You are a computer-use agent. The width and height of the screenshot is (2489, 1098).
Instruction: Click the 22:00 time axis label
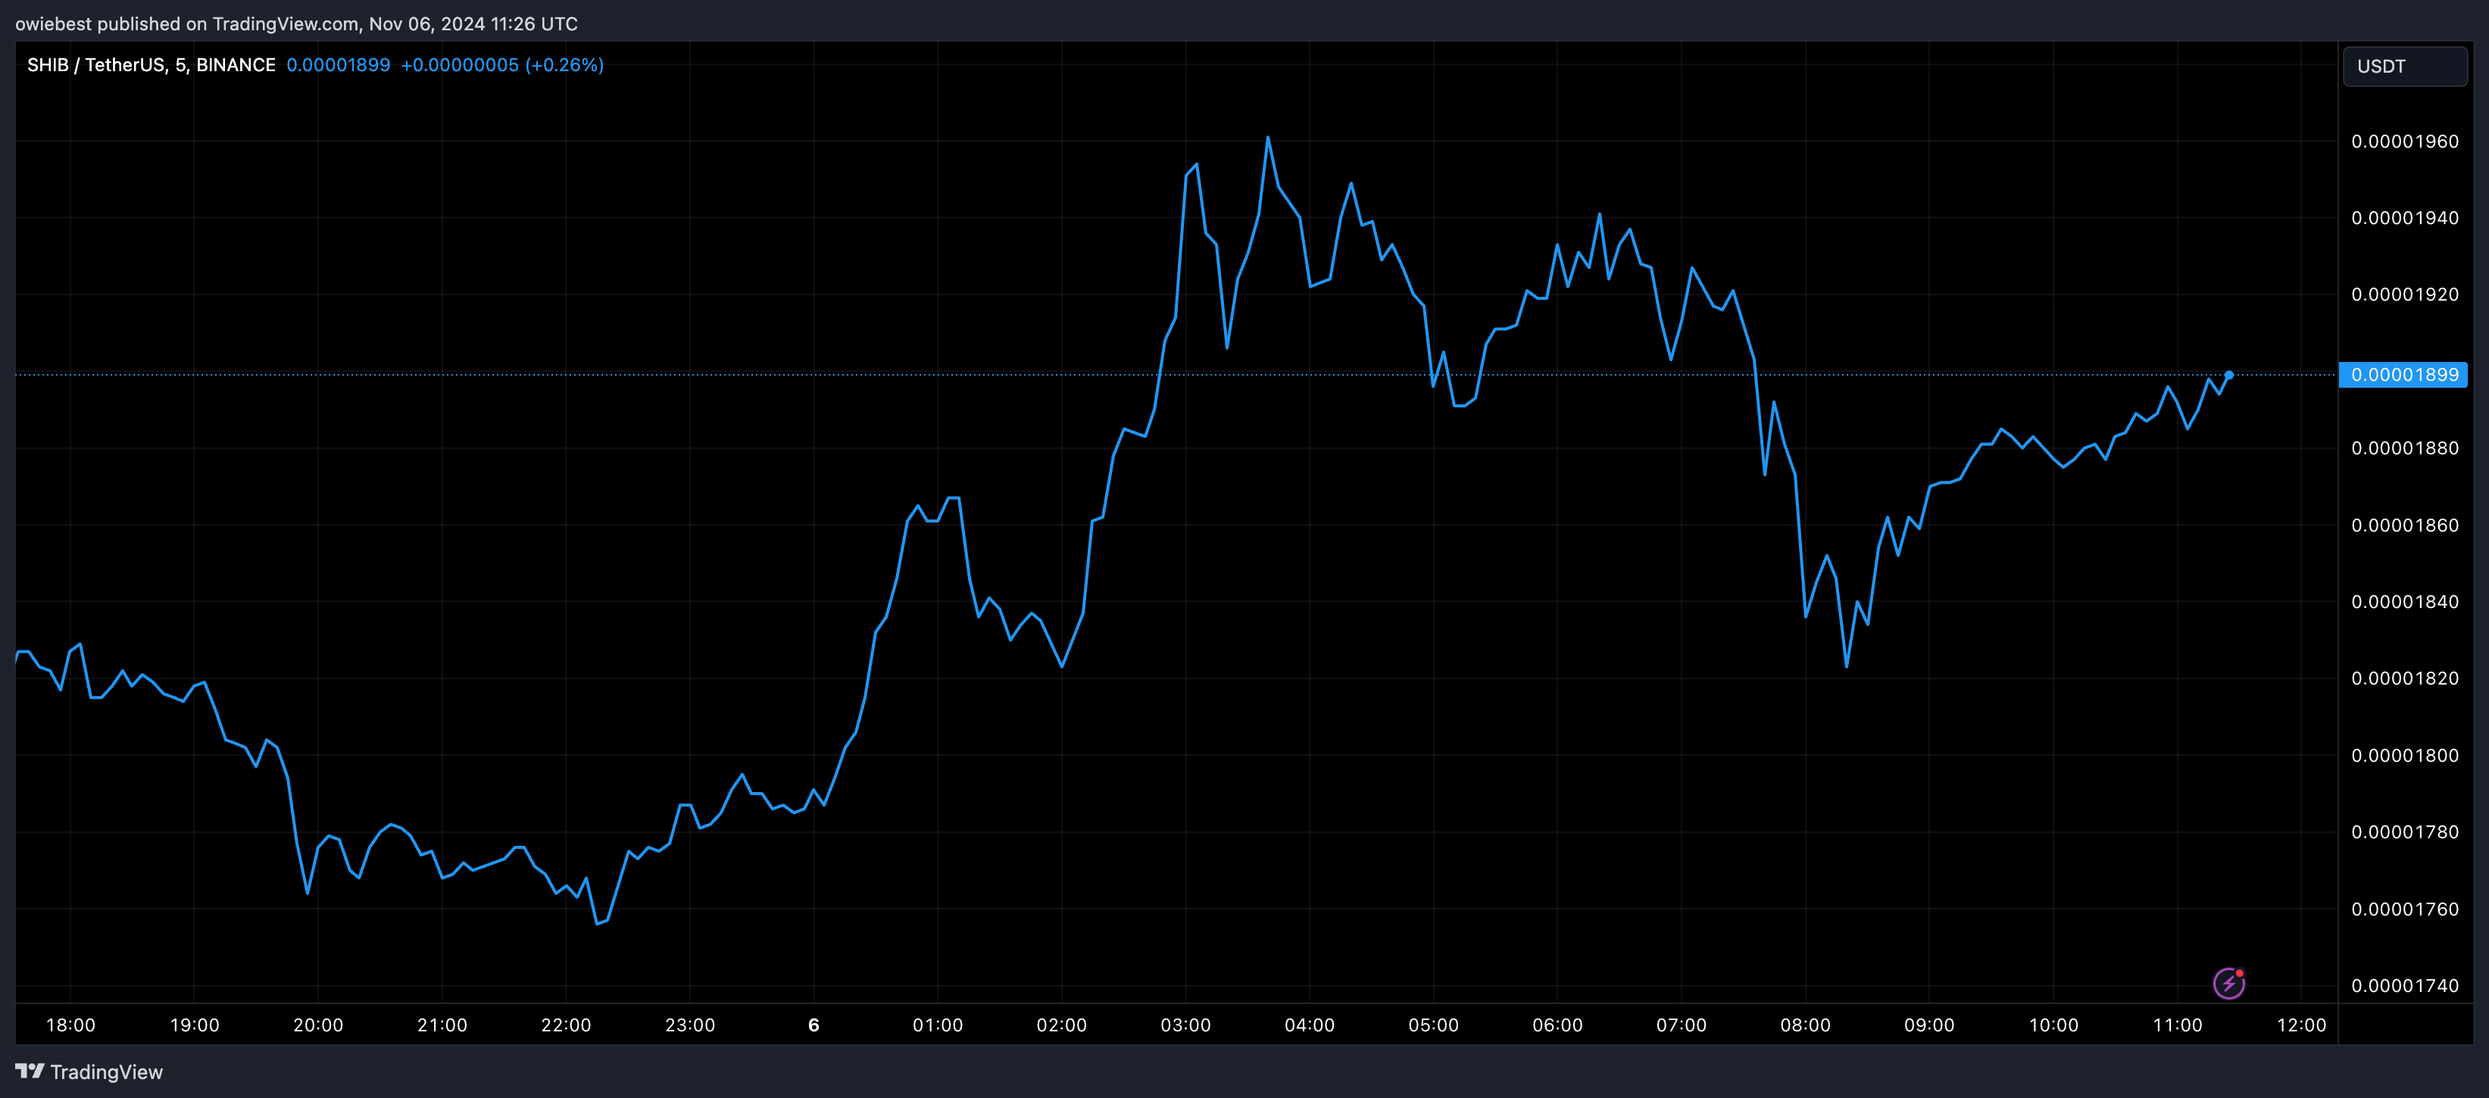tap(567, 1025)
